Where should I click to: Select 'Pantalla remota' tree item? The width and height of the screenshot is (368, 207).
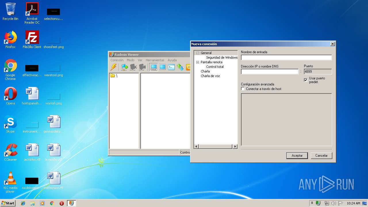211,62
